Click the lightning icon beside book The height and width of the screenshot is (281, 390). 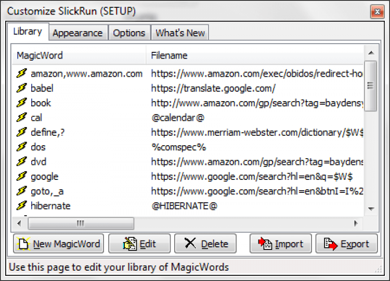[22, 103]
